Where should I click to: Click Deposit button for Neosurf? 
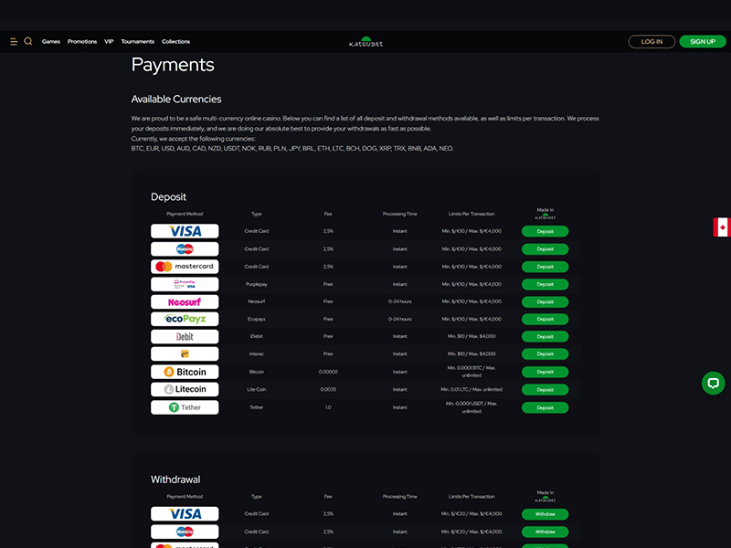click(x=545, y=302)
